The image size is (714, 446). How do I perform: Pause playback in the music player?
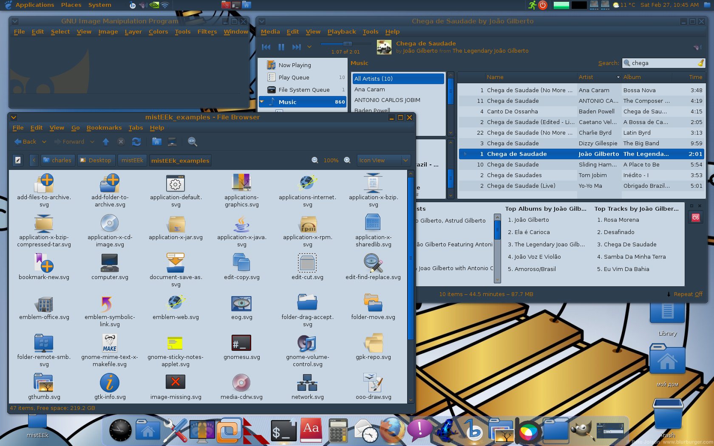[281, 47]
